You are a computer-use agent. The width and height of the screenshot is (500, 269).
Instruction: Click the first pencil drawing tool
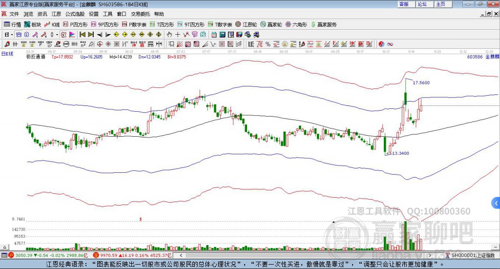(x=7, y=44)
